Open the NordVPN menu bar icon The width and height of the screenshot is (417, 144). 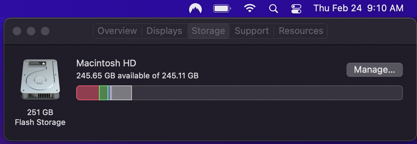(x=195, y=8)
